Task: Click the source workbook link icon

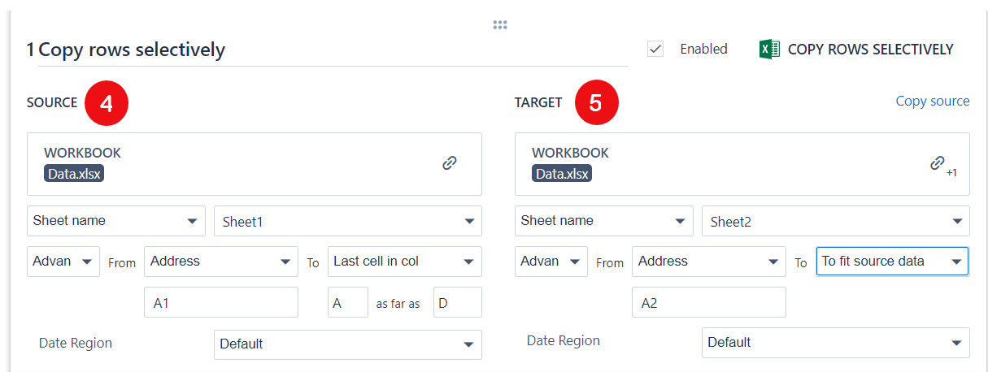Action: coord(449,163)
